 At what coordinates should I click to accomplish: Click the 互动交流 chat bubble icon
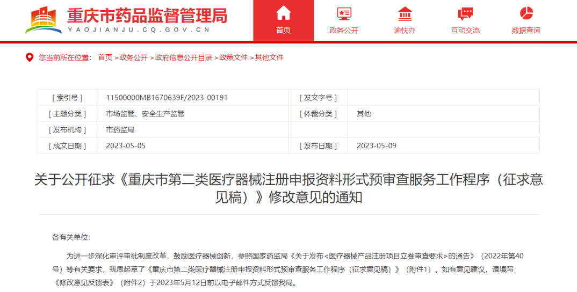click(x=465, y=13)
